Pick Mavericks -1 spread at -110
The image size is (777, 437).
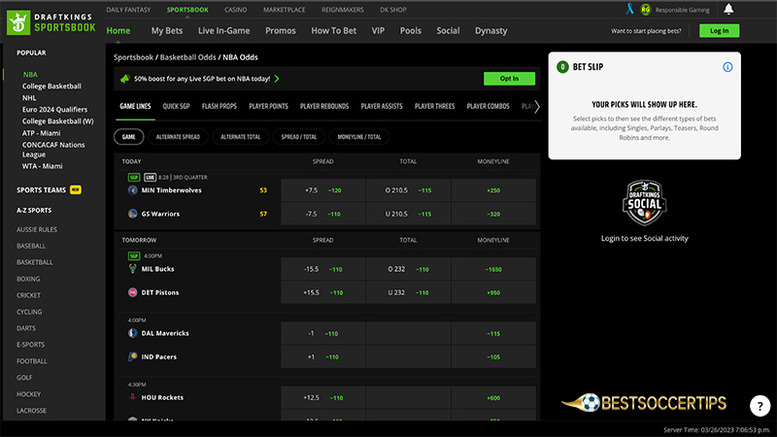pos(323,333)
